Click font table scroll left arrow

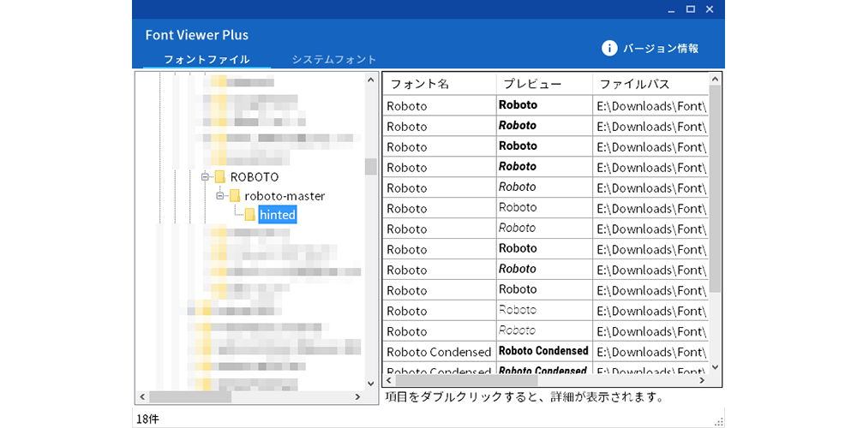coord(389,380)
